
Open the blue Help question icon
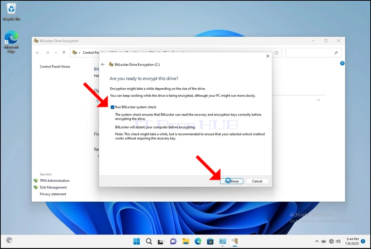(x=342, y=63)
